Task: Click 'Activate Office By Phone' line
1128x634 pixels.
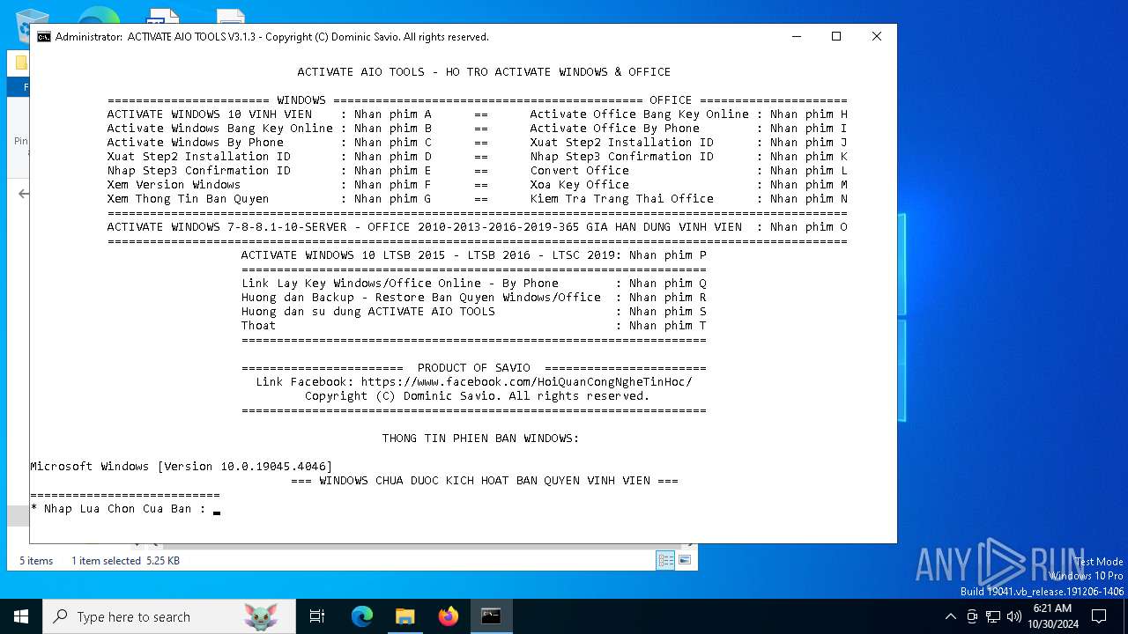Action: (x=689, y=129)
